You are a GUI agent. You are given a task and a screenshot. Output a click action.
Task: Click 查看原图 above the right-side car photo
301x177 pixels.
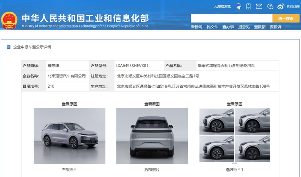point(69,104)
